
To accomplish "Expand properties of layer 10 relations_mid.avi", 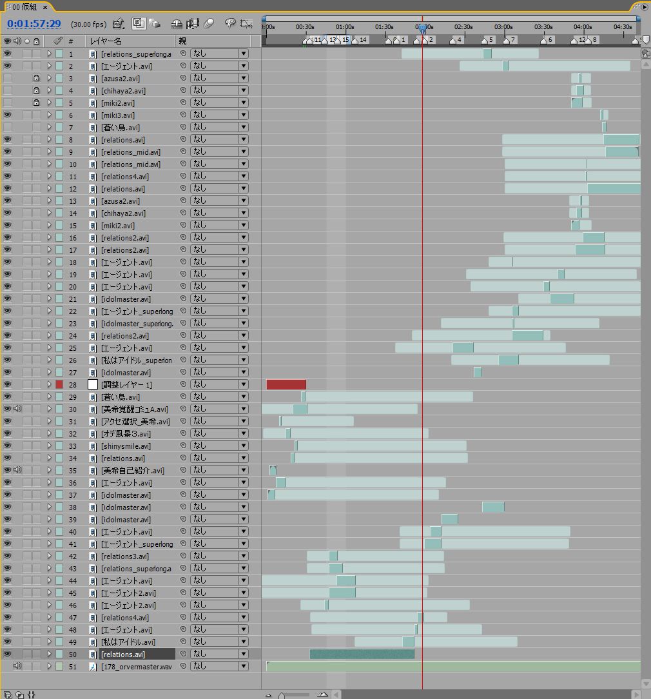I will [49, 164].
